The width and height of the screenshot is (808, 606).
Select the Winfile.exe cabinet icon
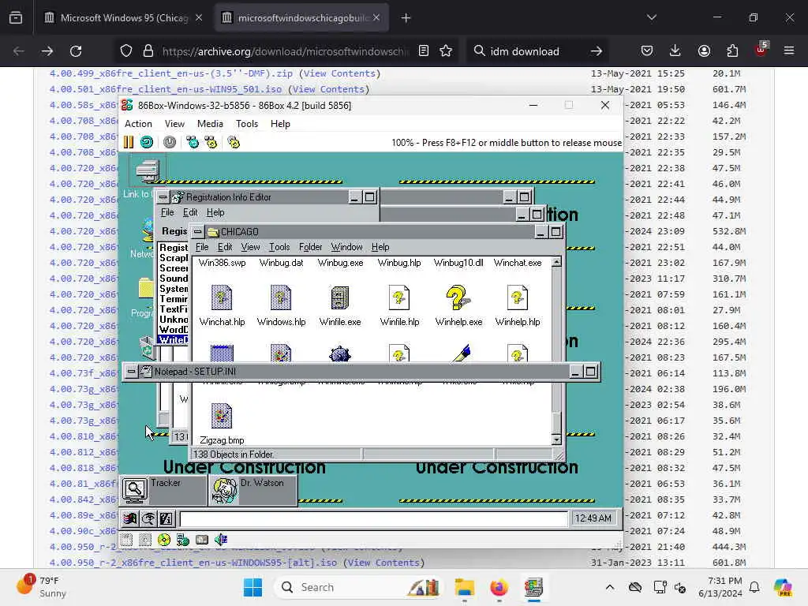pyautogui.click(x=340, y=297)
